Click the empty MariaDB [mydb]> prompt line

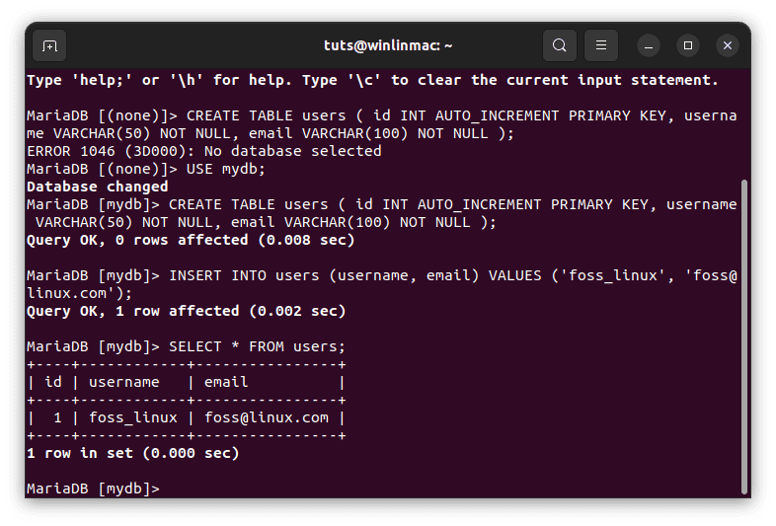click(93, 488)
